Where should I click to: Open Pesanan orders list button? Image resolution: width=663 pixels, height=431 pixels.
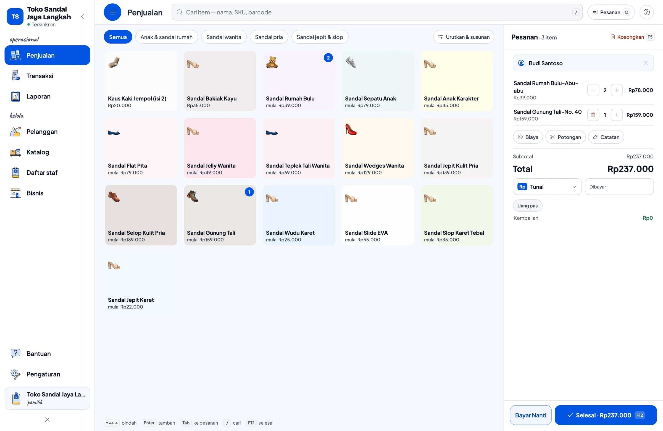point(611,12)
